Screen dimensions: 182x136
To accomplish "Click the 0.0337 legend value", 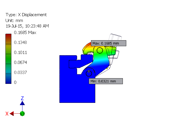I will pyautogui.click(x=20, y=72).
